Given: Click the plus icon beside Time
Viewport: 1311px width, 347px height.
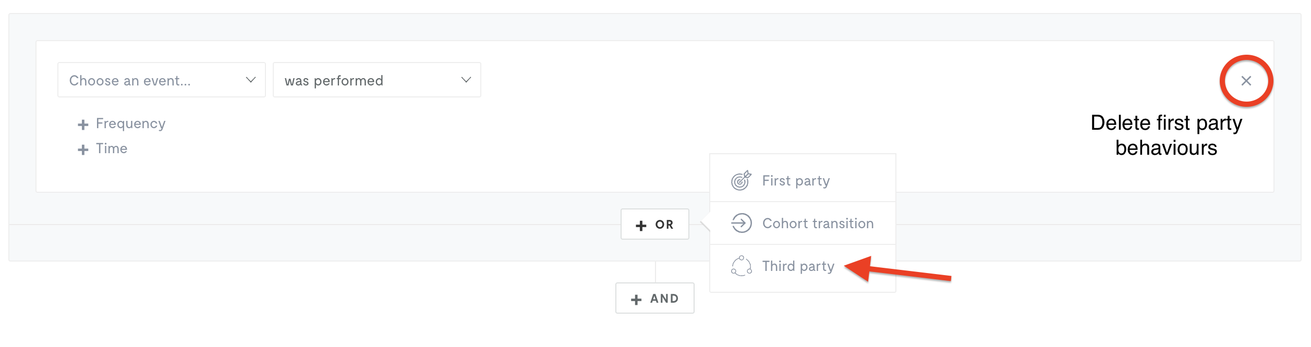Looking at the screenshot, I should (83, 150).
